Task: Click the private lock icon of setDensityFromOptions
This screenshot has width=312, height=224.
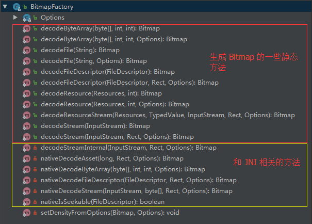Action: tap(35, 213)
